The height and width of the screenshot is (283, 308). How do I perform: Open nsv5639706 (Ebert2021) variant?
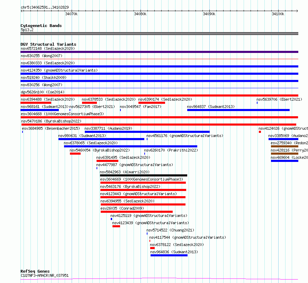279,99
